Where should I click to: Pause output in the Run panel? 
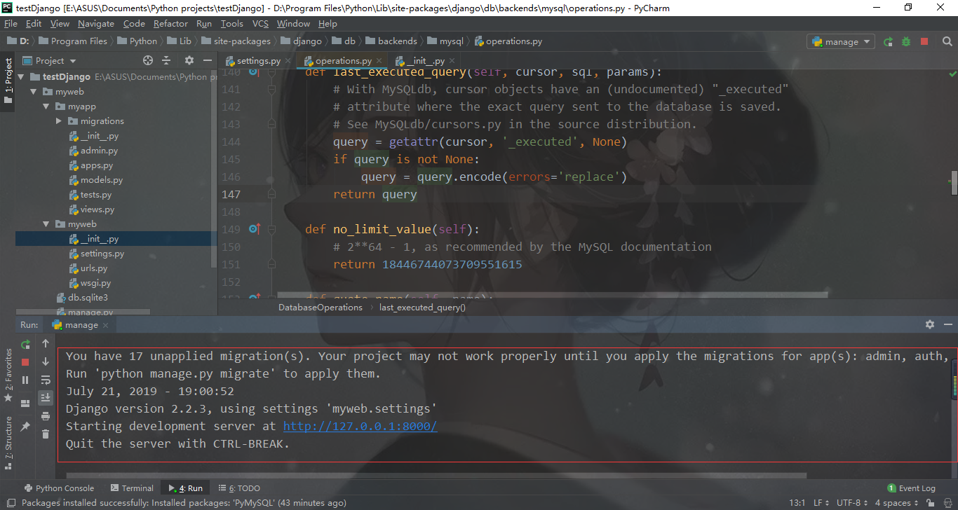25,380
